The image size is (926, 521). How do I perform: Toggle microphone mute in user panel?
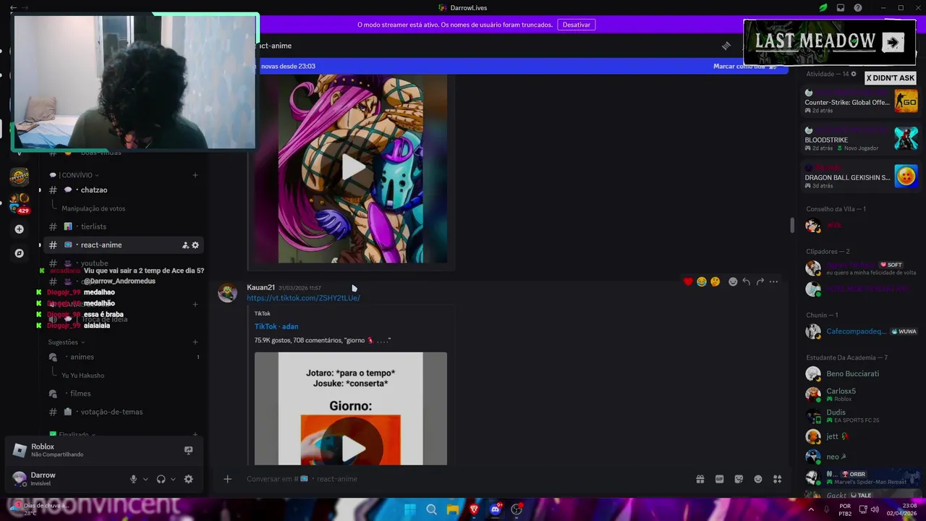[133, 479]
